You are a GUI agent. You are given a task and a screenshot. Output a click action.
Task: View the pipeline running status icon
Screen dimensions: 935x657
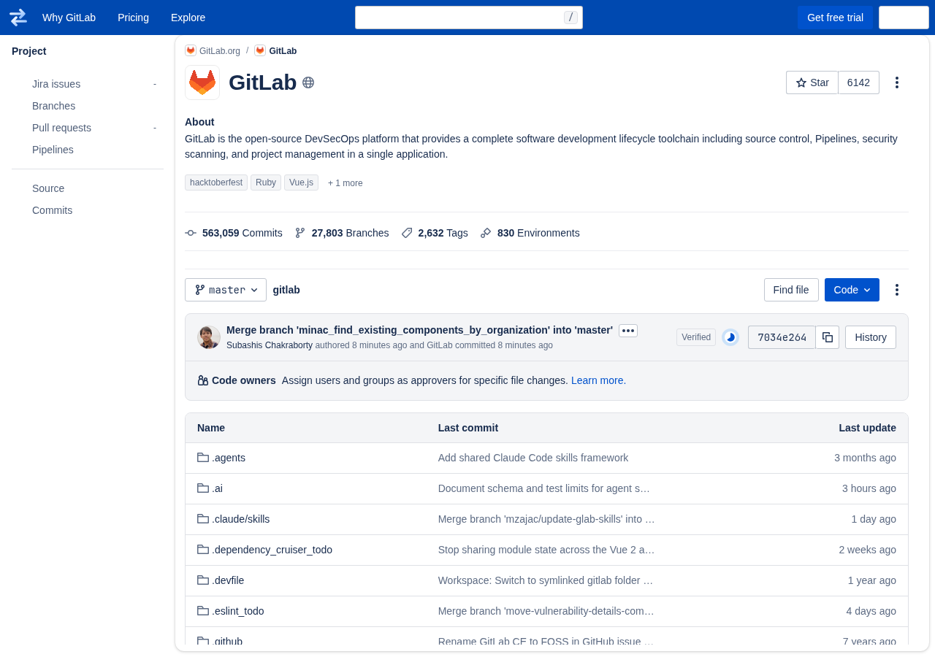point(730,337)
